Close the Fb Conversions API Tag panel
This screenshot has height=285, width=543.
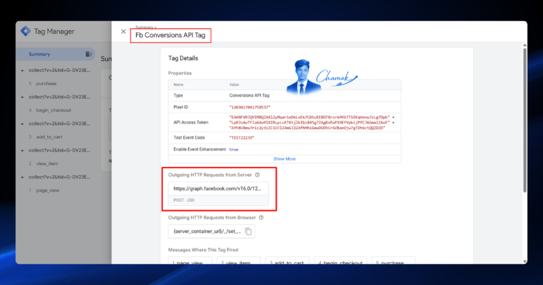pyautogui.click(x=123, y=31)
